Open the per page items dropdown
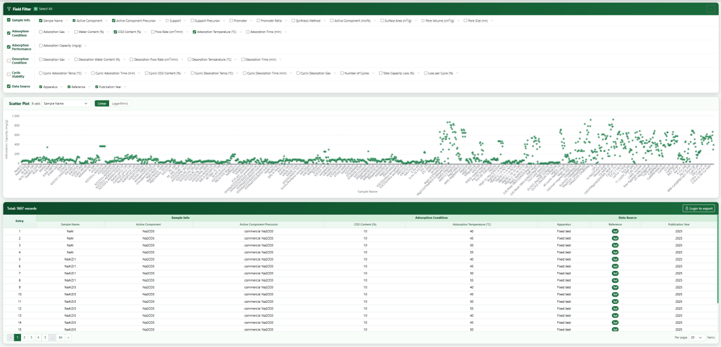Viewport: 721px width, 347px height. coord(697,337)
